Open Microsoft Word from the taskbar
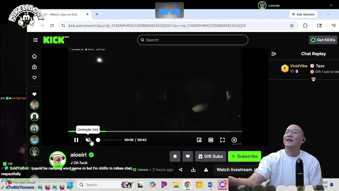This screenshot has width=339, height=191. click(x=211, y=185)
